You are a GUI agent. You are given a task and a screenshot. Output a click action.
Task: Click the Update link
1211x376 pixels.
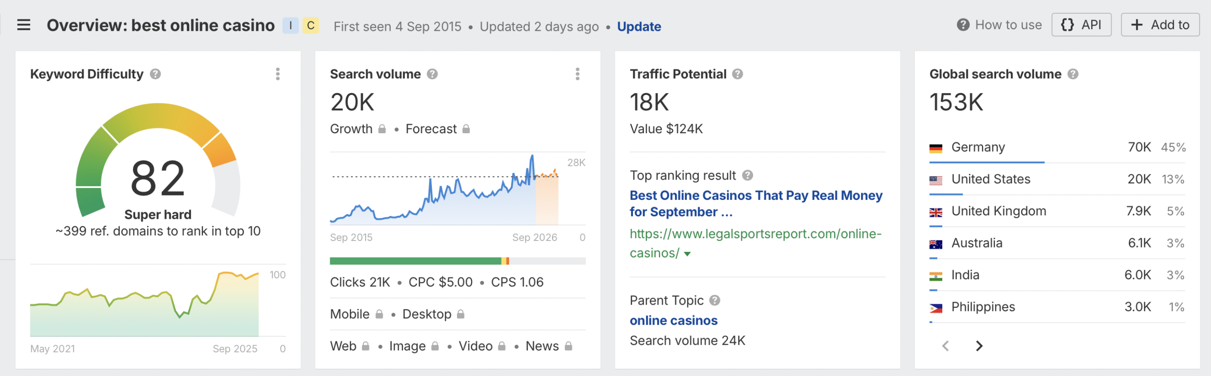point(639,26)
